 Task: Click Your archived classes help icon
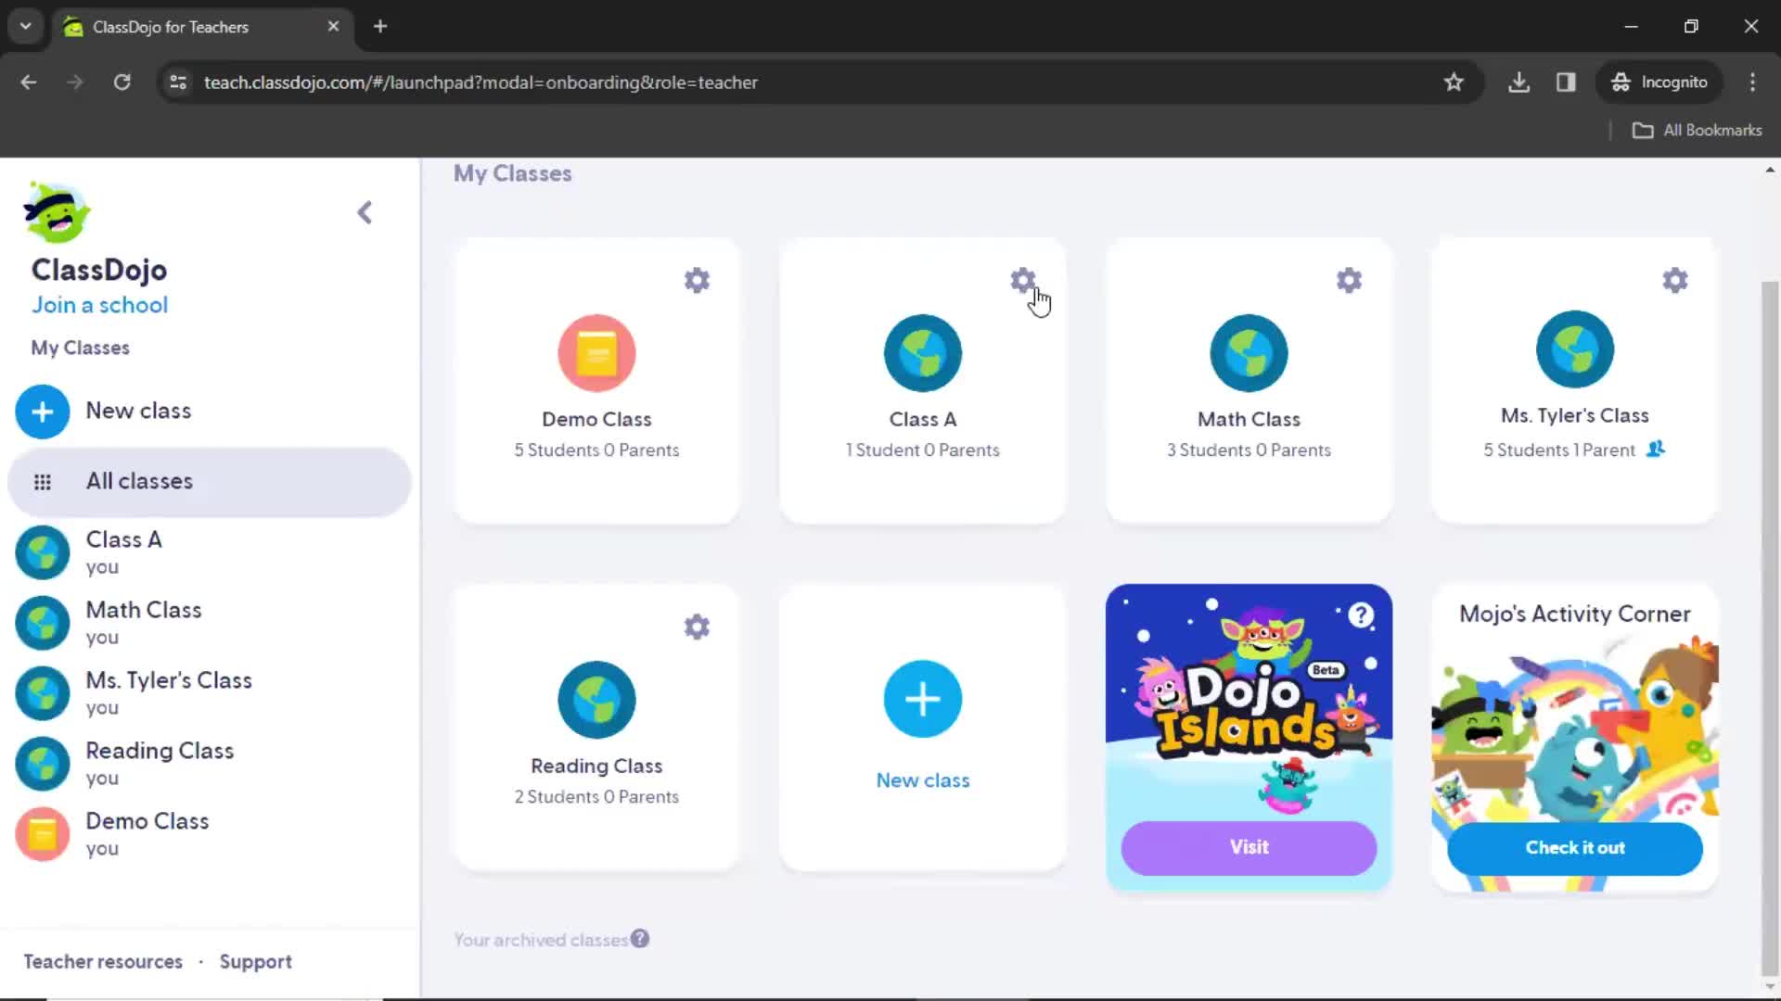click(x=641, y=940)
